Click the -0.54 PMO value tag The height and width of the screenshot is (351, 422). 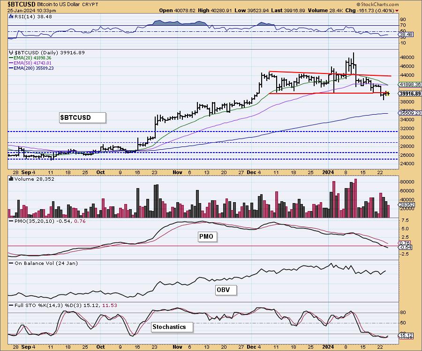[x=405, y=248]
